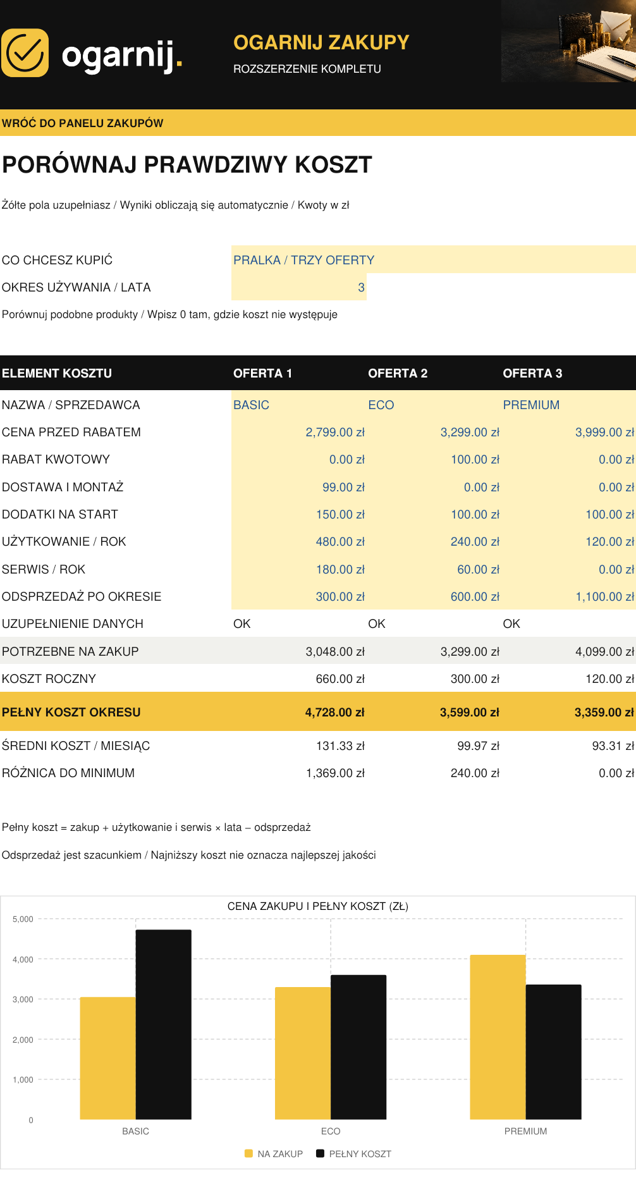The width and height of the screenshot is (636, 1197).
Task: Edit the 240.00 zł yearly usage cell
Action: [434, 542]
